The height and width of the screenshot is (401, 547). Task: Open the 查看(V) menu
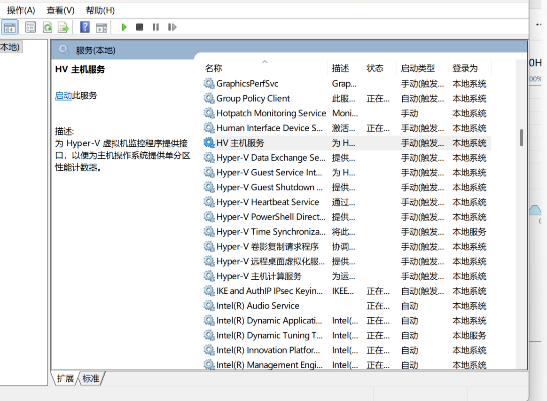pos(60,10)
